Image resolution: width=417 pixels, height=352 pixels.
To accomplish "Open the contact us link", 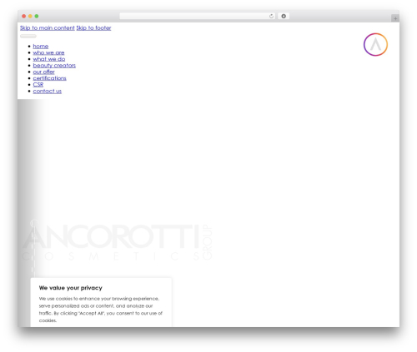I will [48, 91].
